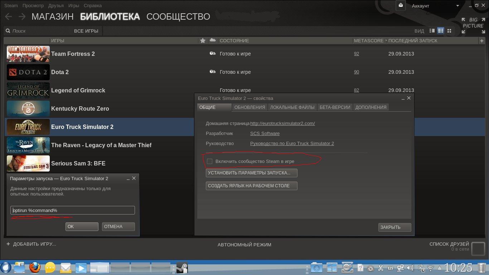Switch to the БЕТА-ВЕРСИИ tab
The image size is (489, 275).
click(335, 107)
